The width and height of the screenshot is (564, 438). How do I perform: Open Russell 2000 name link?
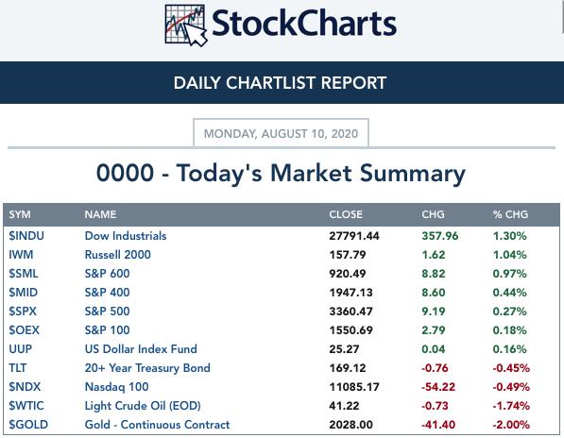tap(118, 254)
